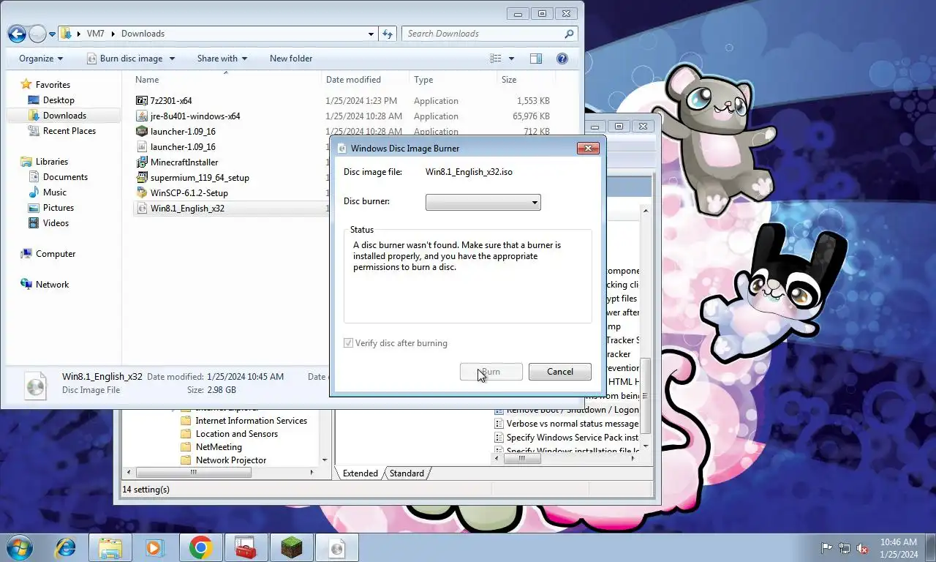Open the recent pages dropdown beside Forward
Viewport: 936px width, 562px height.
tap(53, 34)
